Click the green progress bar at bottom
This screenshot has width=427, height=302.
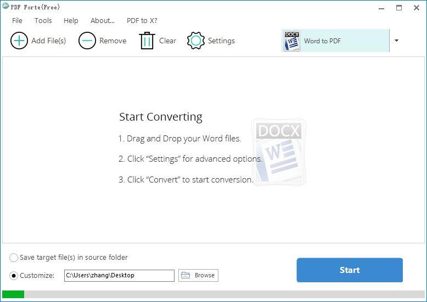tap(13, 294)
